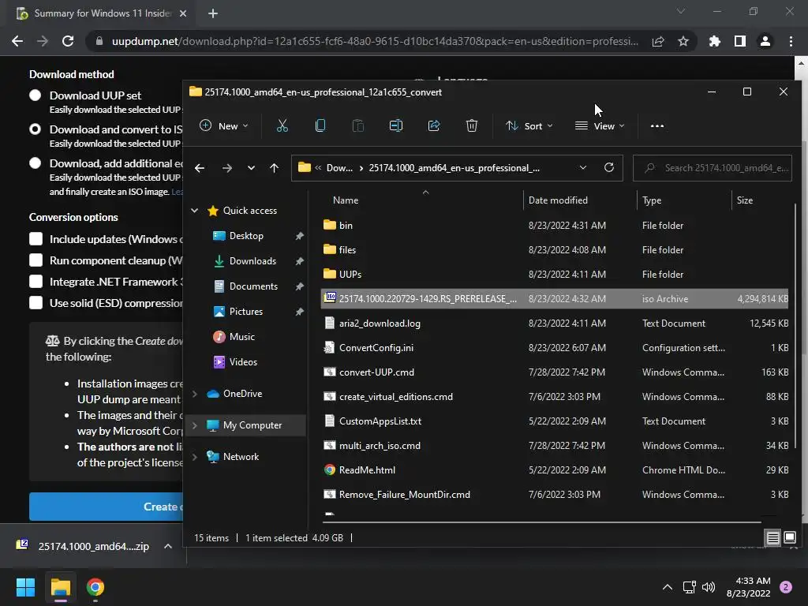Open the Chrome profile icon
The height and width of the screenshot is (606, 808).
(765, 41)
